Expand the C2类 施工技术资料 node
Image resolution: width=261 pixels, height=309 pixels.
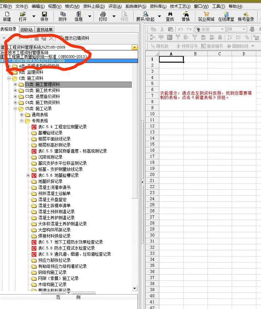click(x=15, y=90)
